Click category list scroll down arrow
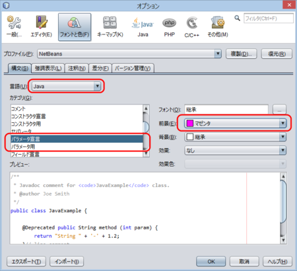297x271 pixels. [x=146, y=153]
